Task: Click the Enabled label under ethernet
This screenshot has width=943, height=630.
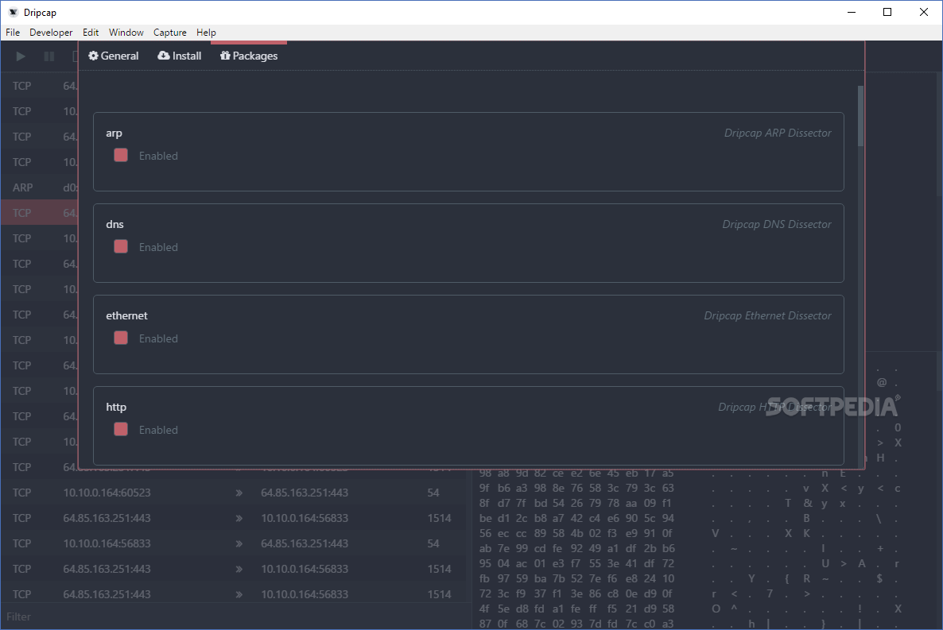Action: coord(158,338)
